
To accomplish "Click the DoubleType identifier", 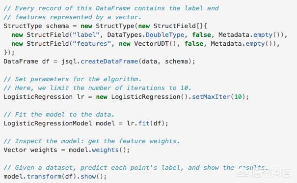I will (165, 35).
